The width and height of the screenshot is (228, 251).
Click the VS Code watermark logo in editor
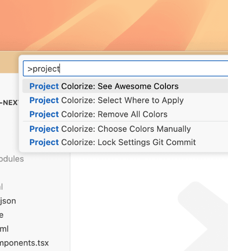pyautogui.click(x=203, y=216)
